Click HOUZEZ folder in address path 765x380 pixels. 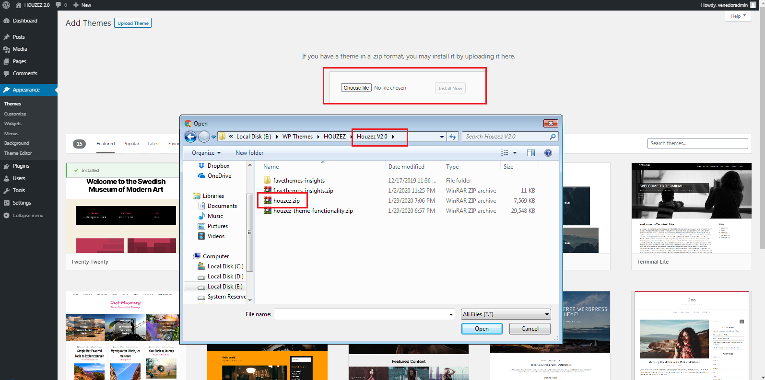(x=335, y=137)
